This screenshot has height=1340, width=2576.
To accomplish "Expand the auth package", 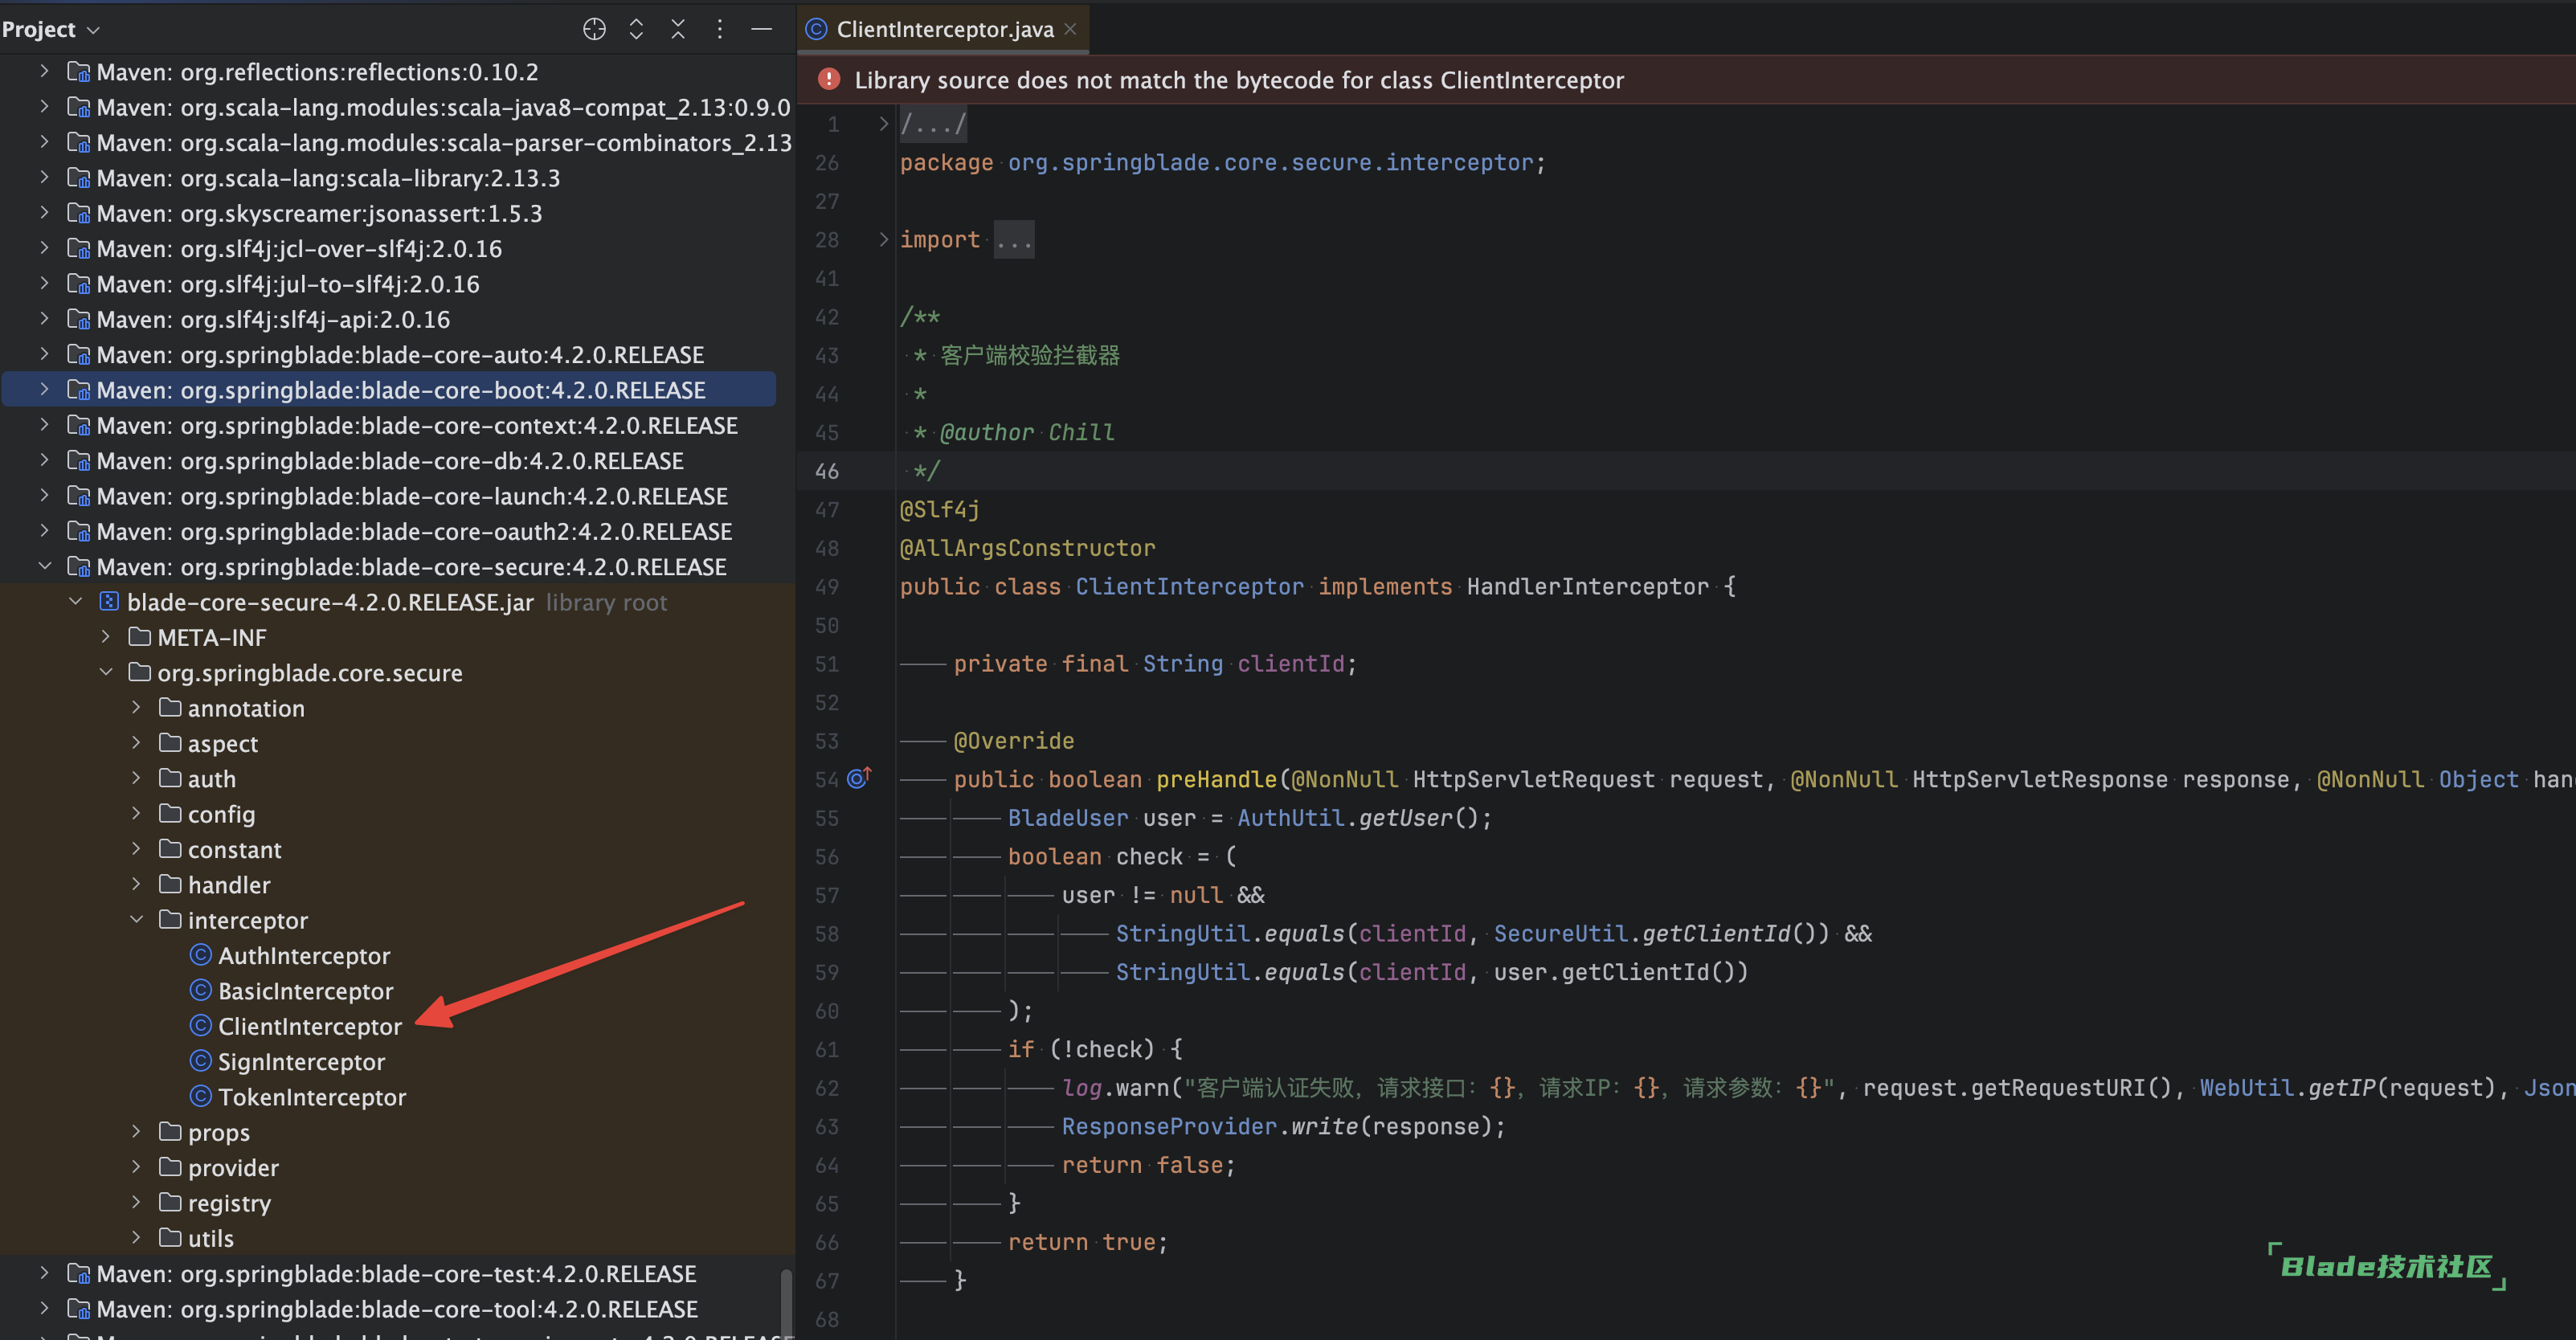I will [x=137, y=778].
